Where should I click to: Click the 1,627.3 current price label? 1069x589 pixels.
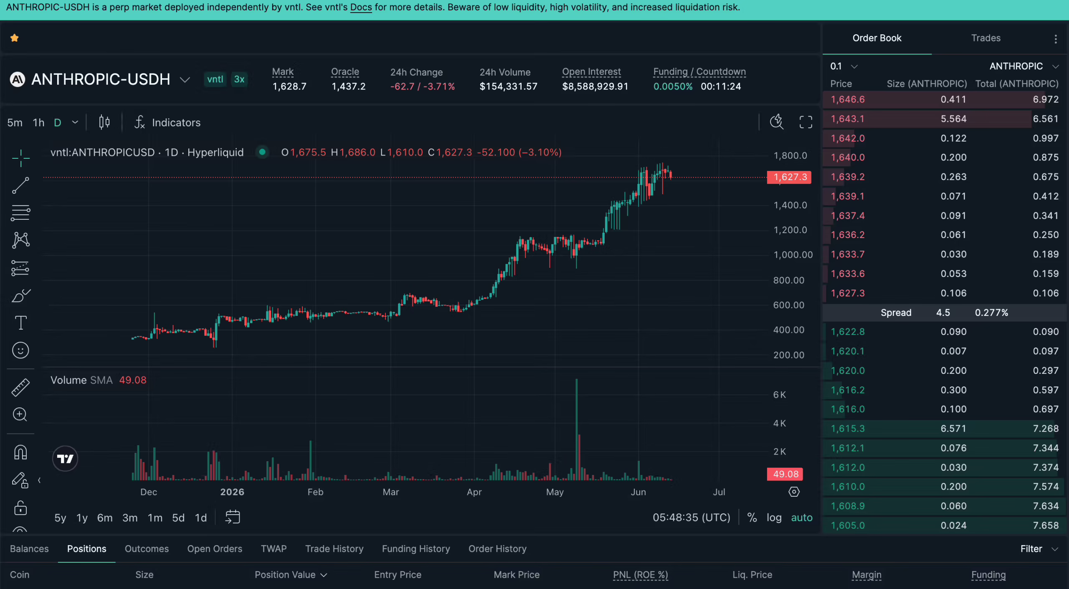click(x=789, y=177)
